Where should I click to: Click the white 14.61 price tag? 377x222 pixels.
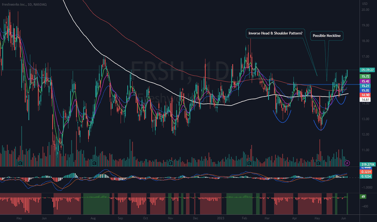(x=365, y=100)
